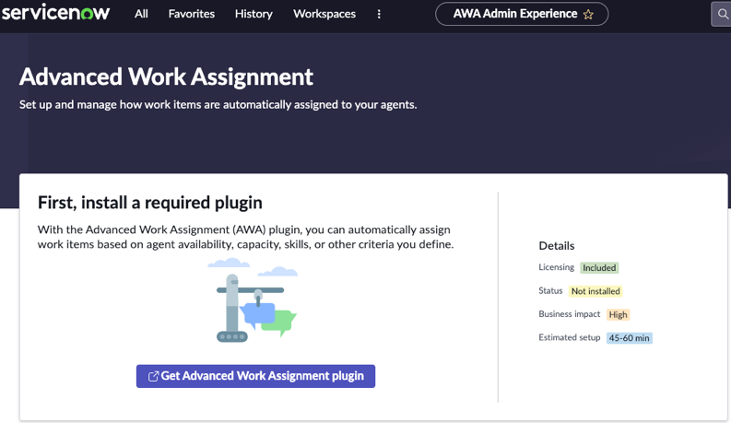Click the ServiceNow logo
The height and width of the screenshot is (423, 731).
click(56, 12)
